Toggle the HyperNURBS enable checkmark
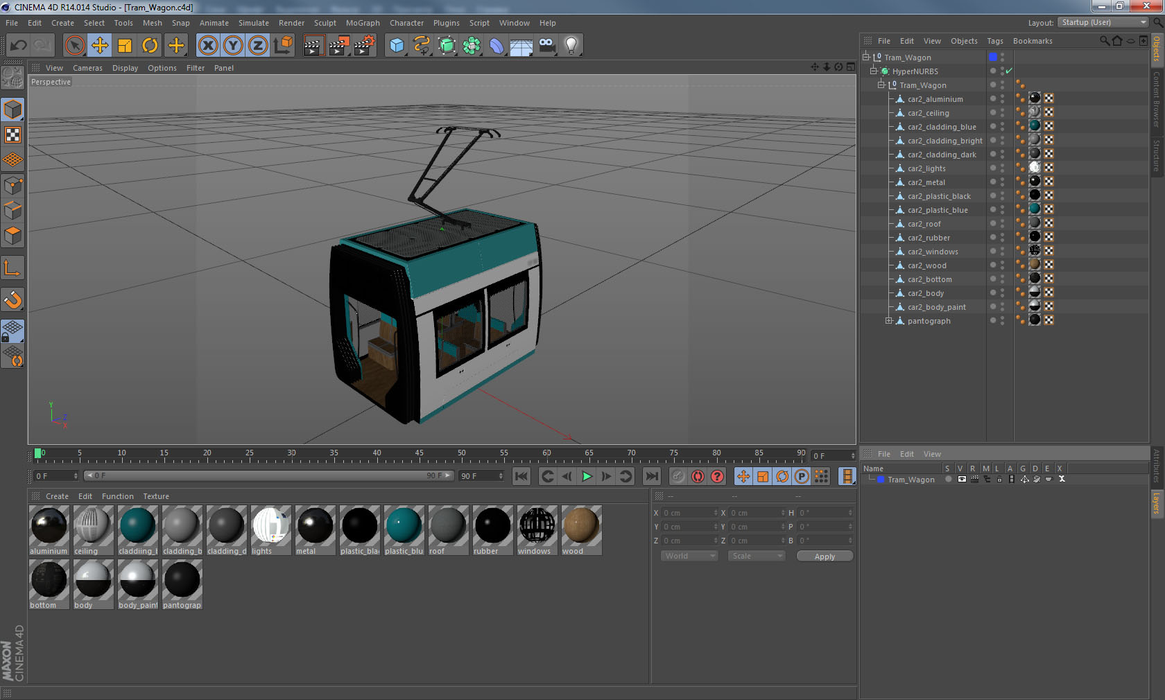 pyautogui.click(x=1009, y=71)
